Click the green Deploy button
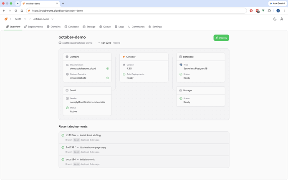The width and height of the screenshot is (288, 180). (221, 38)
